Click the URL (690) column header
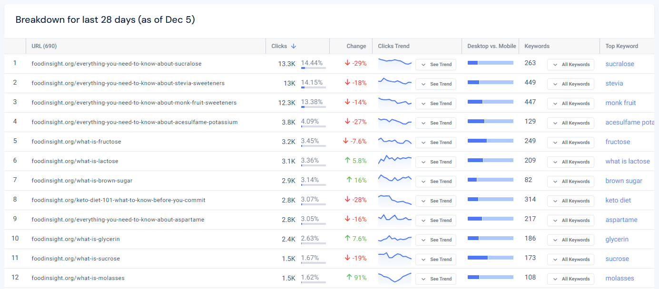This screenshot has height=289, width=659. pos(43,46)
